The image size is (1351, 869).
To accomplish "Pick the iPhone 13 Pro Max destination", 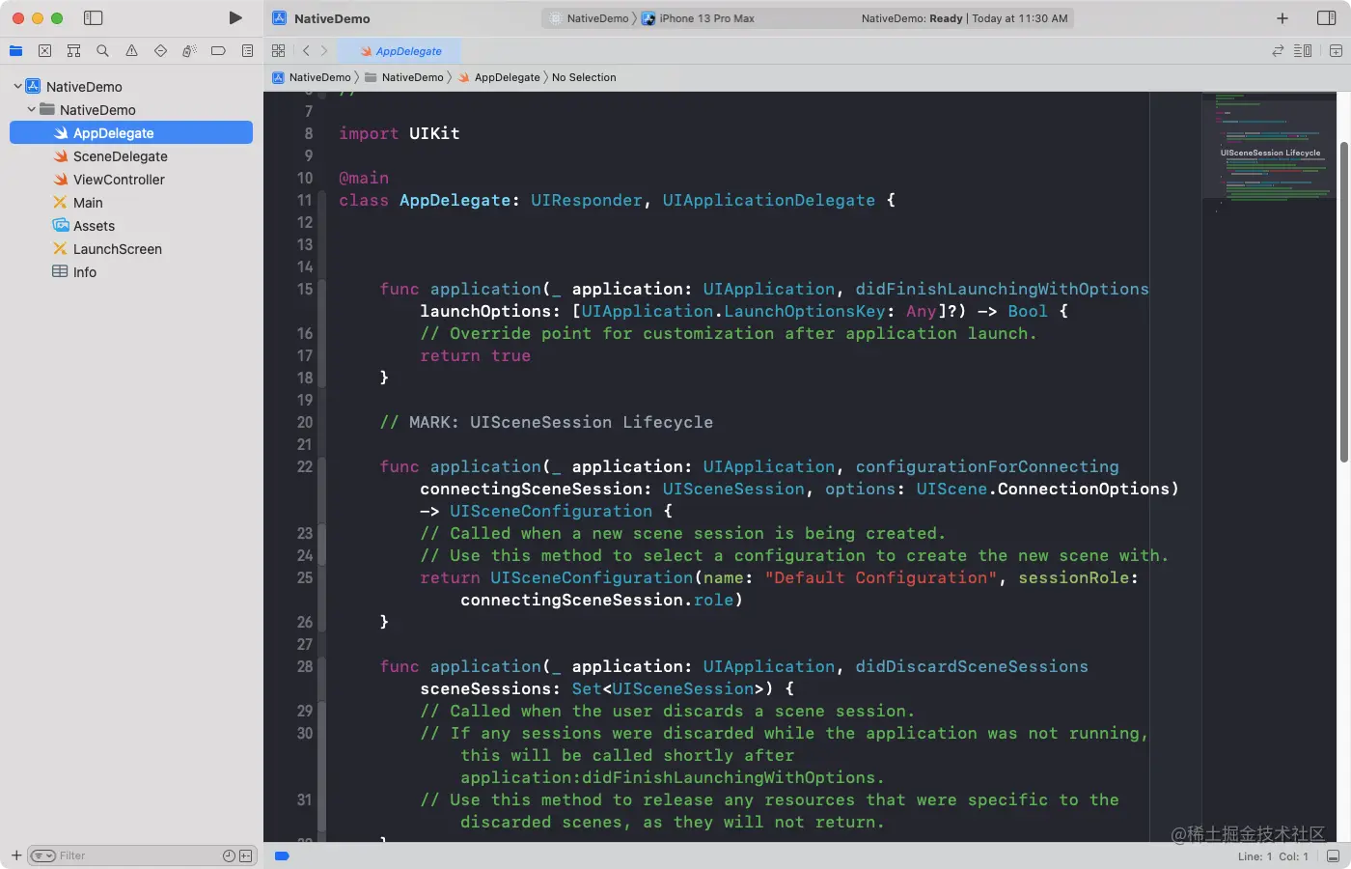I will click(699, 18).
